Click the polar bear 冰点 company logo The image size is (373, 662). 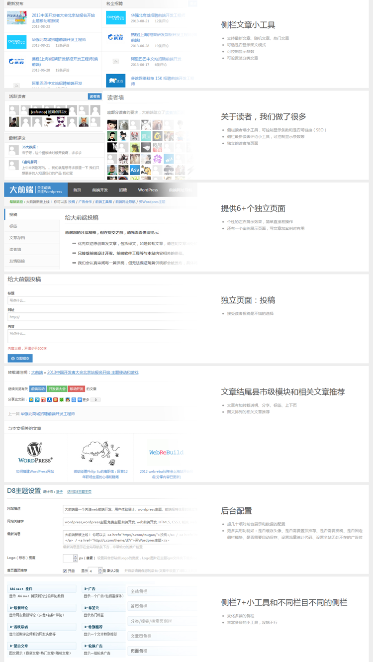click(116, 81)
